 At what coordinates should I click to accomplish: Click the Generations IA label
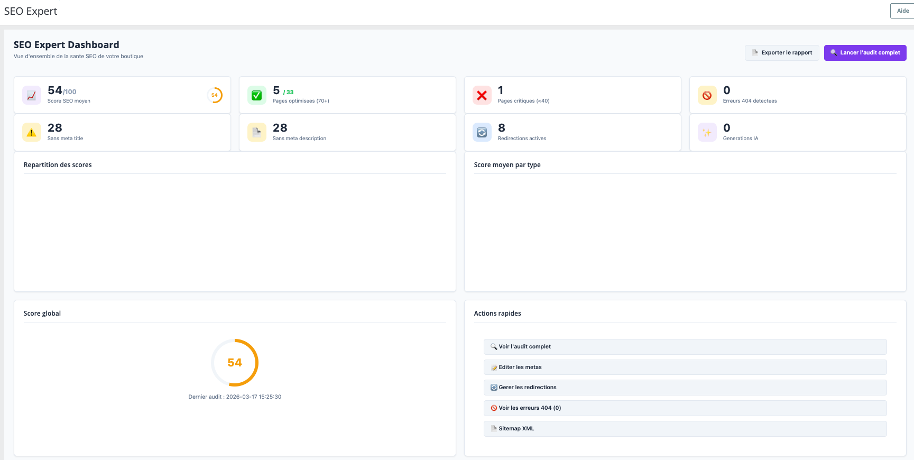(x=741, y=139)
